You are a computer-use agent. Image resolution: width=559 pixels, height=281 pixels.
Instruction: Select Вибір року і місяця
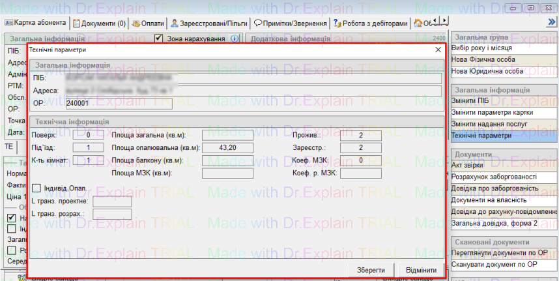[504, 48]
